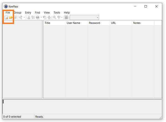Click the New database toolbar icon
166x122 pixels.
(6, 17)
